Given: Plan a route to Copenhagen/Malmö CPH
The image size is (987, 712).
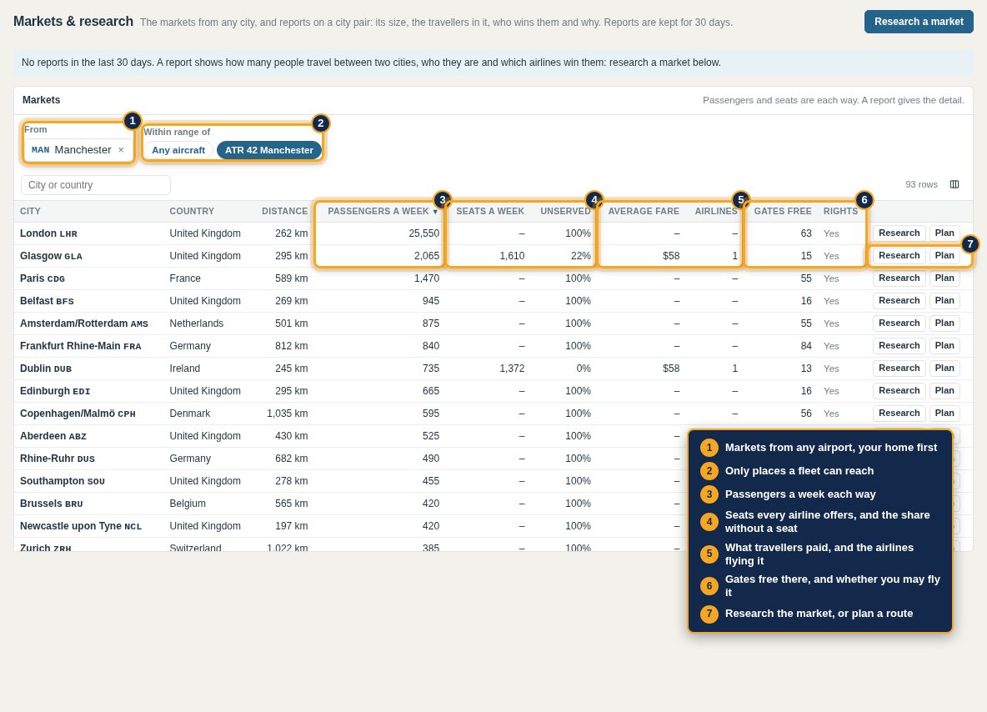Looking at the screenshot, I should pyautogui.click(x=944, y=413).
